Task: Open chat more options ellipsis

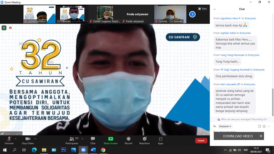Action: 269,126
